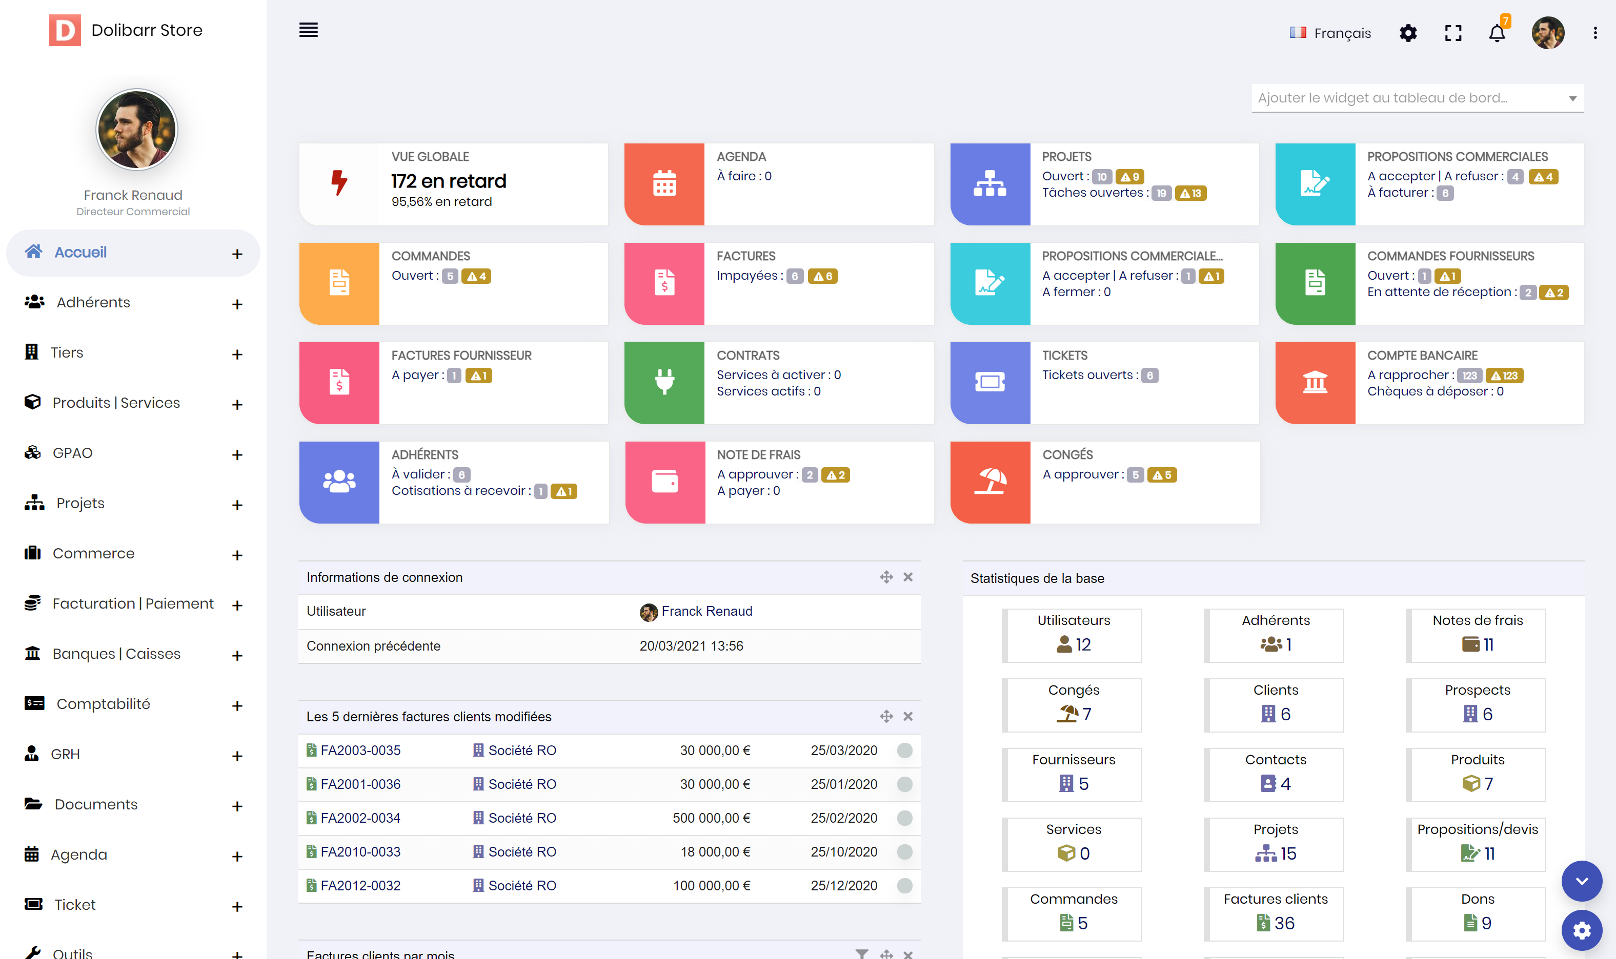1616x959 pixels.
Task: Expand the Tiers menu with plus
Action: [x=237, y=354]
